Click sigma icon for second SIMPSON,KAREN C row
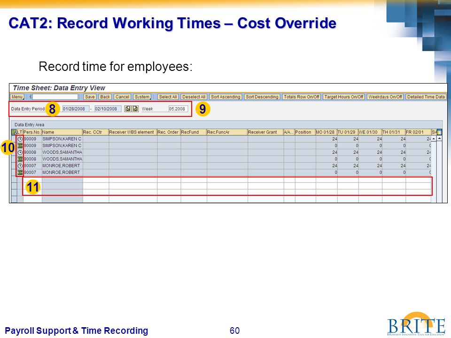 click(x=20, y=146)
